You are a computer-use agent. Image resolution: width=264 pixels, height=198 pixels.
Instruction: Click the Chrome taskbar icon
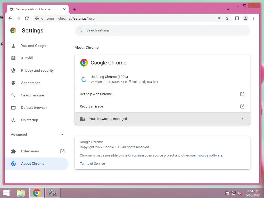[x=37, y=193]
